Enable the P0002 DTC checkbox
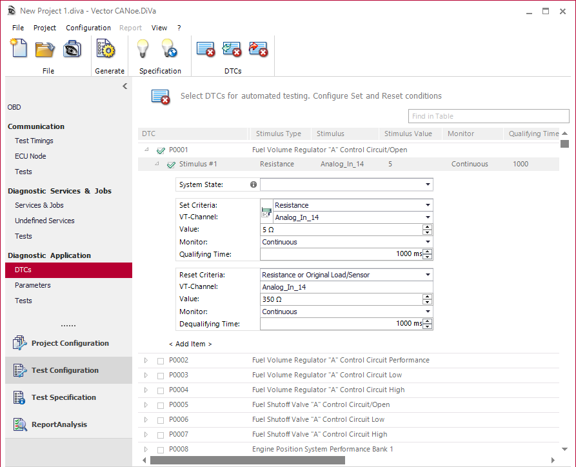Viewport: 576px width, 467px height. [x=161, y=361]
